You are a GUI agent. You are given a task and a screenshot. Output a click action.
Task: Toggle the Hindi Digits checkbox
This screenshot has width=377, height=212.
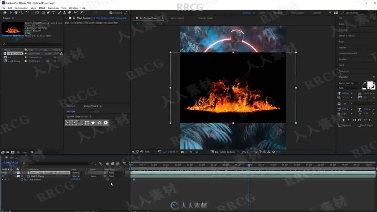359,125
